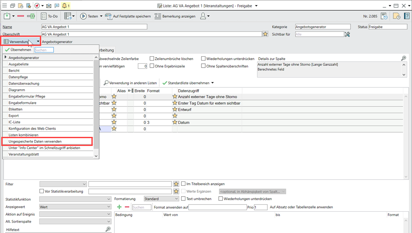Enable the Zeilenumbrüche löschen checkbox
Screen dimensions: 412x233
coord(152,58)
